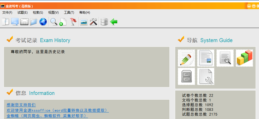259x119 pixels.
Task: Click the landscape picture toolbar icon
Action: click(84, 22)
